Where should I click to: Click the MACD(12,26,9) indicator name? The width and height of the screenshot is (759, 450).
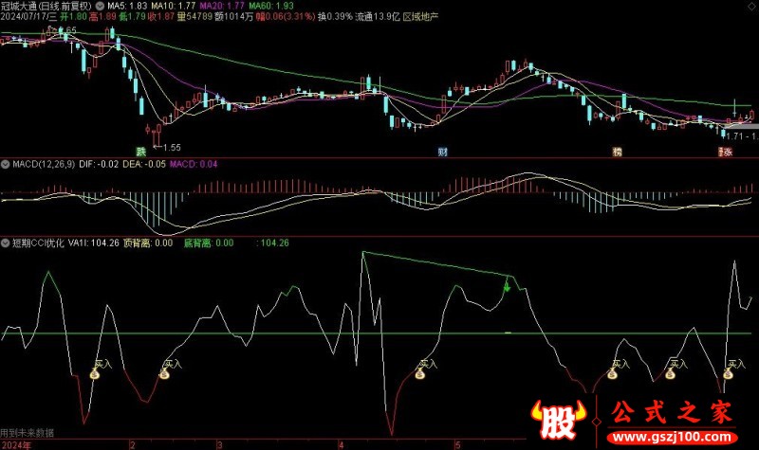(x=44, y=164)
